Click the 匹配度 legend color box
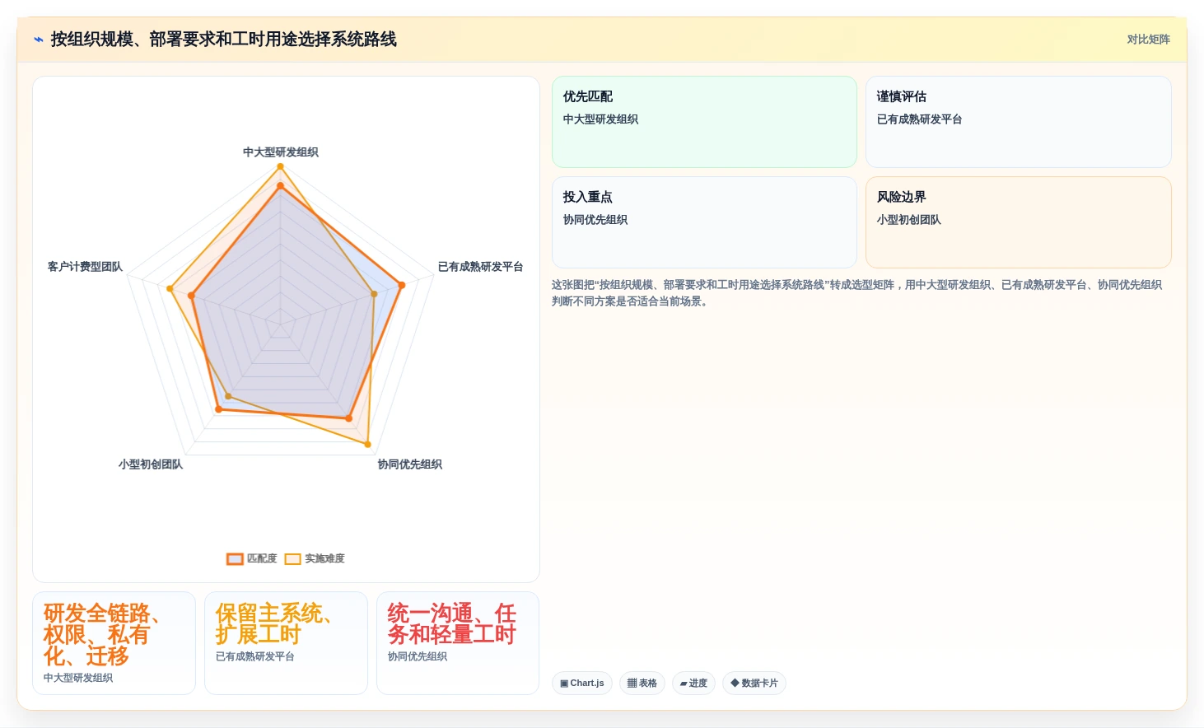Viewport: 1204px width, 728px height. 235,559
